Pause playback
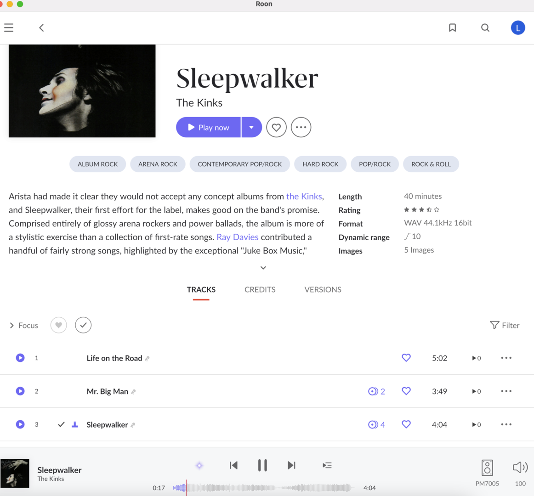This screenshot has width=534, height=496. pyautogui.click(x=262, y=465)
